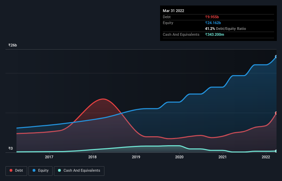Toggle the Debt series in the legend

click(x=16, y=171)
